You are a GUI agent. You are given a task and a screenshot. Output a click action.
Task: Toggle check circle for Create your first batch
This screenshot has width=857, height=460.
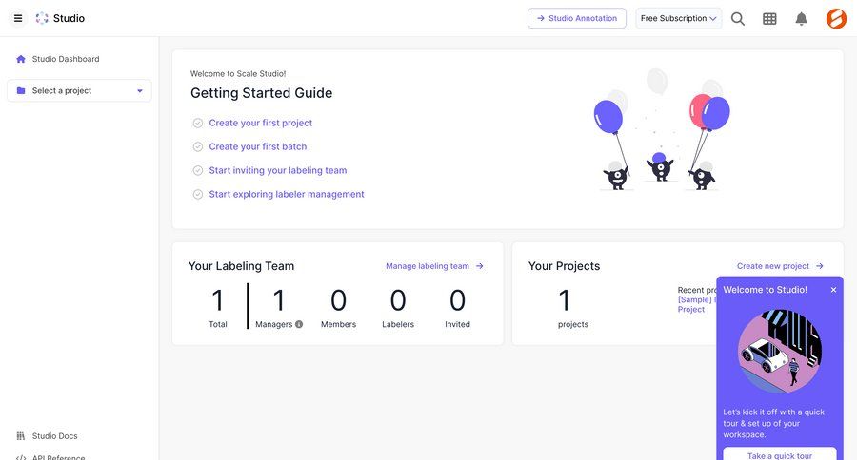pyautogui.click(x=198, y=146)
